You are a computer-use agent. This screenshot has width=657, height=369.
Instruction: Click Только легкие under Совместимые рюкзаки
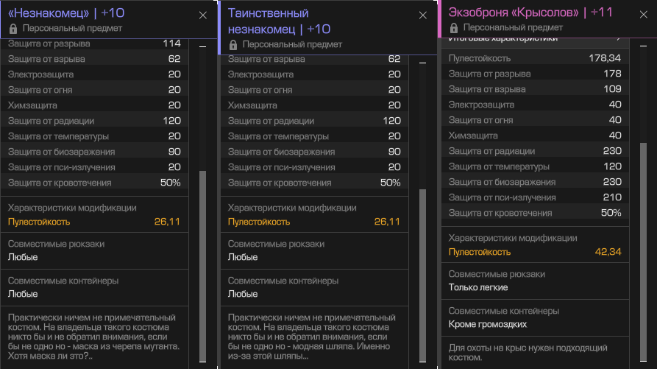point(478,288)
